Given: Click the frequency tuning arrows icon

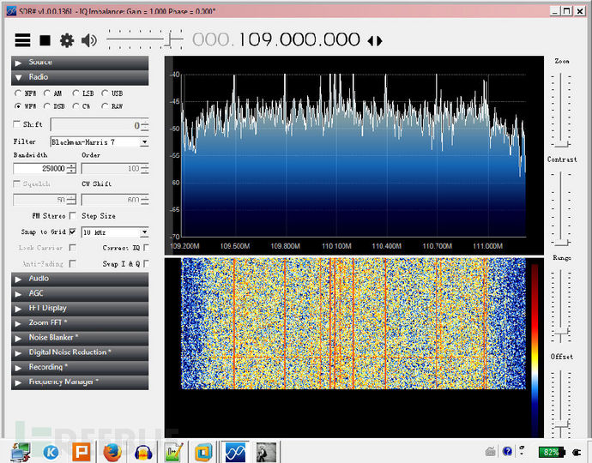Looking at the screenshot, I should (x=374, y=41).
